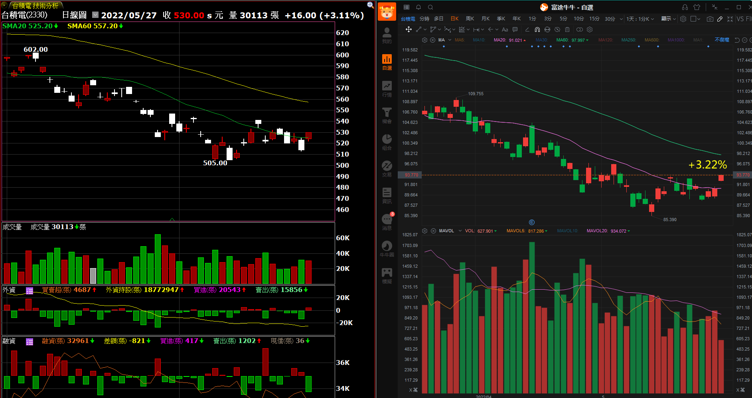752x398 pixels.
Task: Open the 模擬 paper trading sidebar icon
Action: [387, 275]
